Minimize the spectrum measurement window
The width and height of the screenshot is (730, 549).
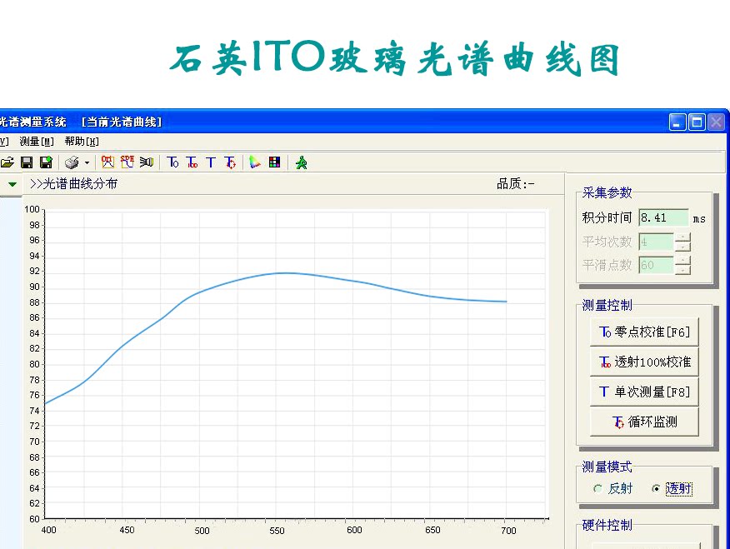pos(677,122)
